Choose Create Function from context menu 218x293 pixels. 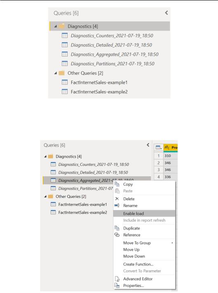coord(138,264)
